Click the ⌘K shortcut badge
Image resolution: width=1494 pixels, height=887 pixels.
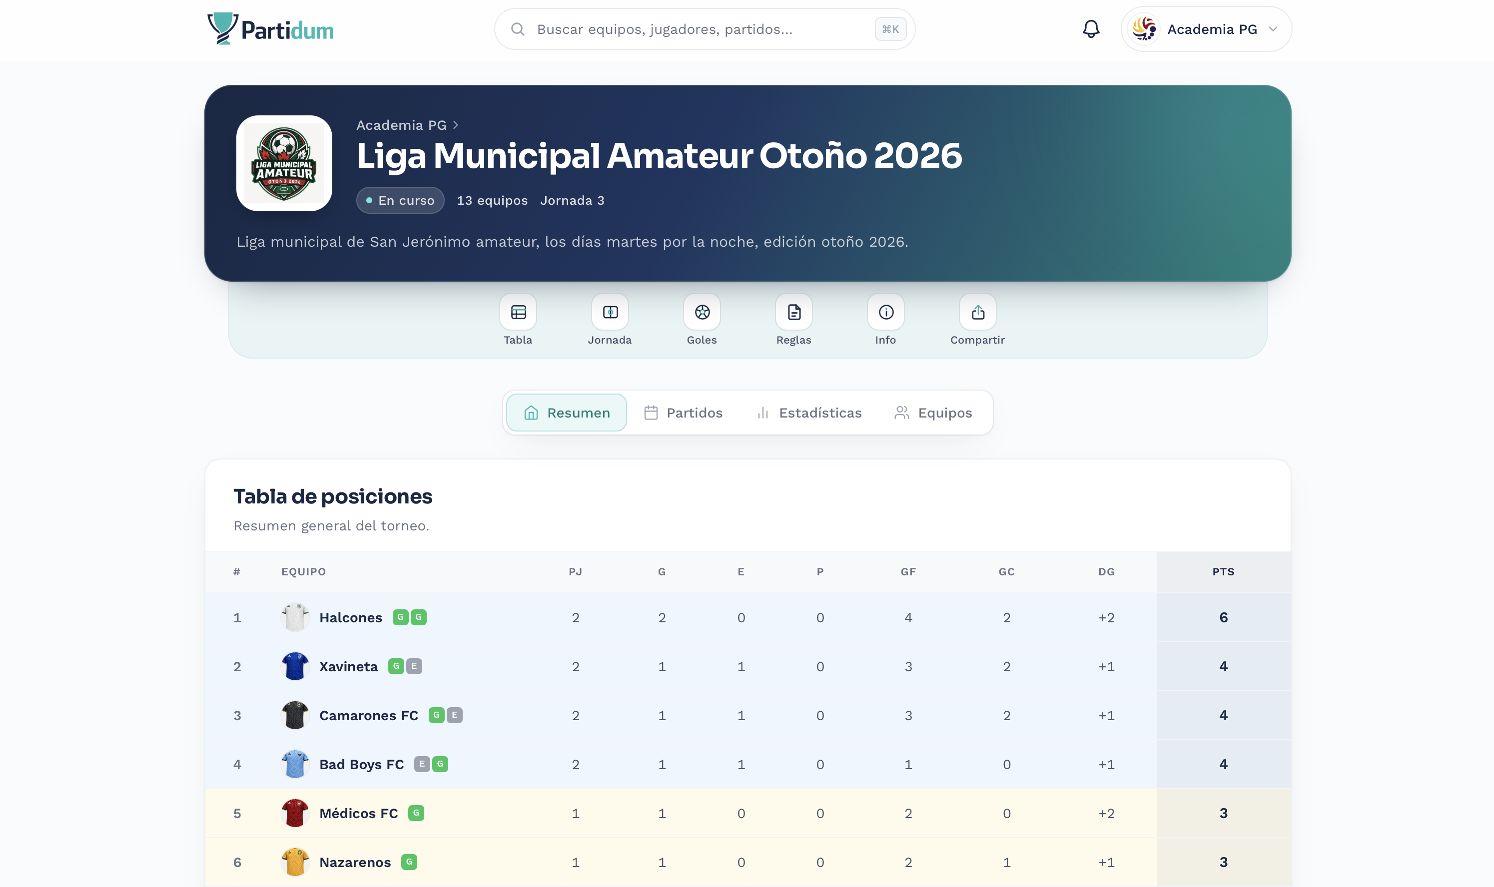(890, 29)
